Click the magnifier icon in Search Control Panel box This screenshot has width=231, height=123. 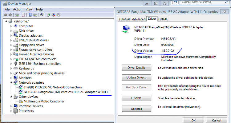[226, 2]
